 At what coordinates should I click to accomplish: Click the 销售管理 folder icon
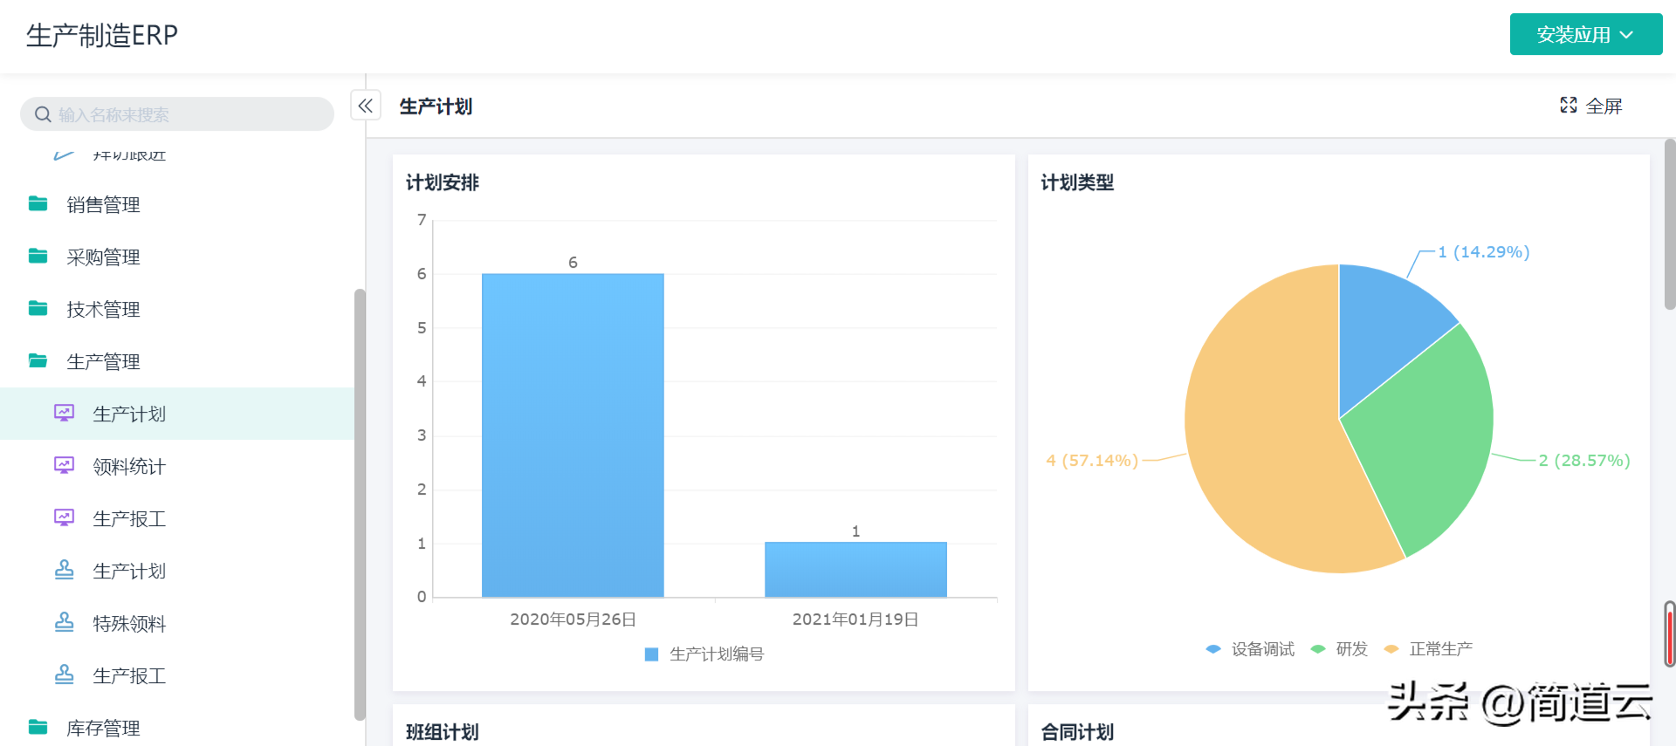[38, 204]
